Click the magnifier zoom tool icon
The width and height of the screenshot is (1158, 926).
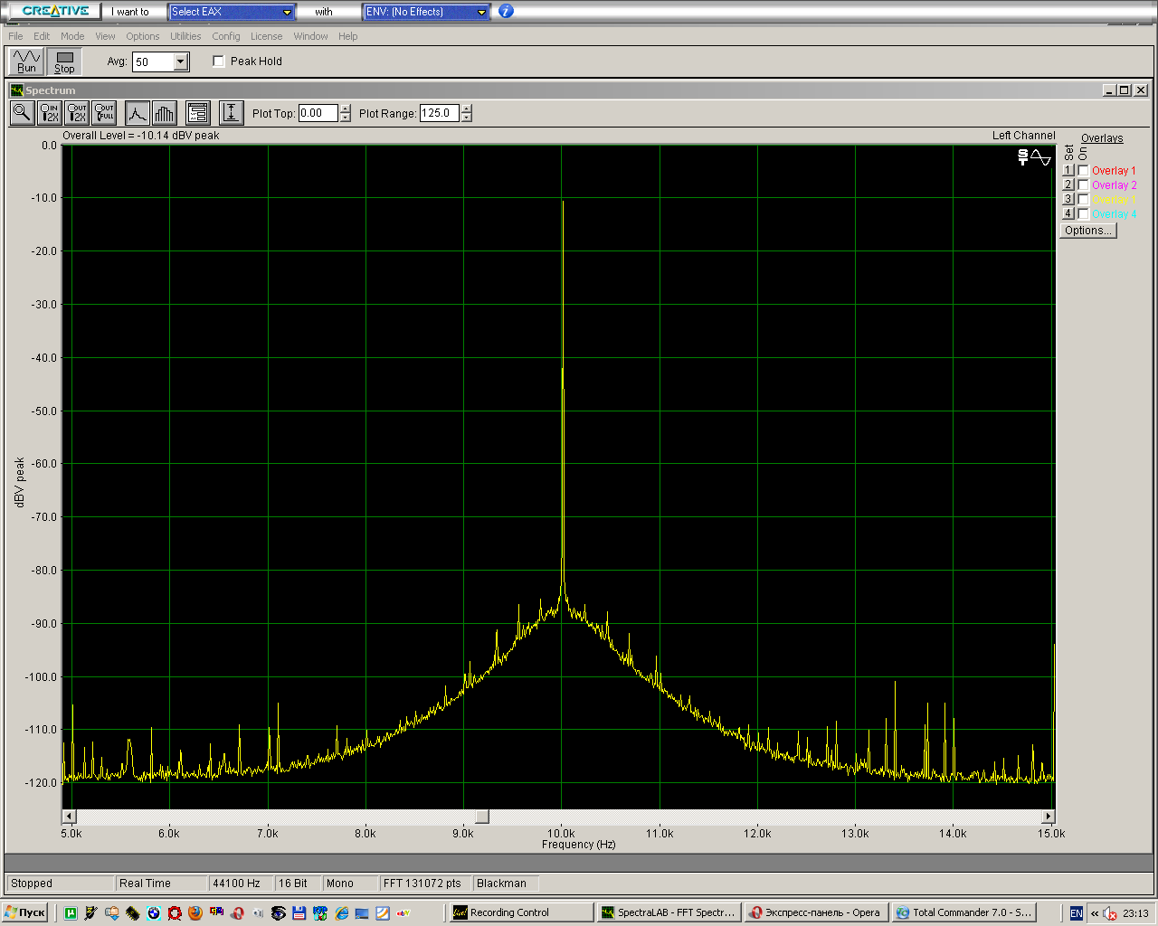point(23,113)
